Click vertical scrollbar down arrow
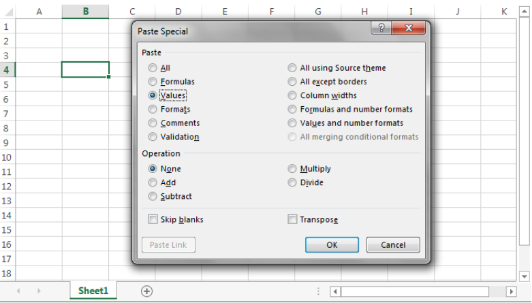This screenshot has height=303, width=532. click(x=525, y=276)
